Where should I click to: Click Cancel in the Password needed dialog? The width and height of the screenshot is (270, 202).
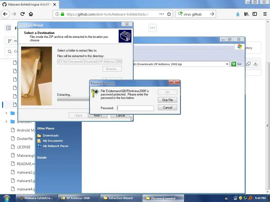(x=167, y=108)
